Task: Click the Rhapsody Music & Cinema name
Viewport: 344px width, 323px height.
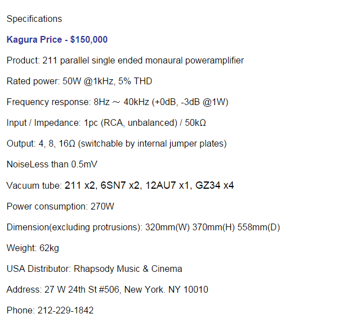Action: point(128,269)
